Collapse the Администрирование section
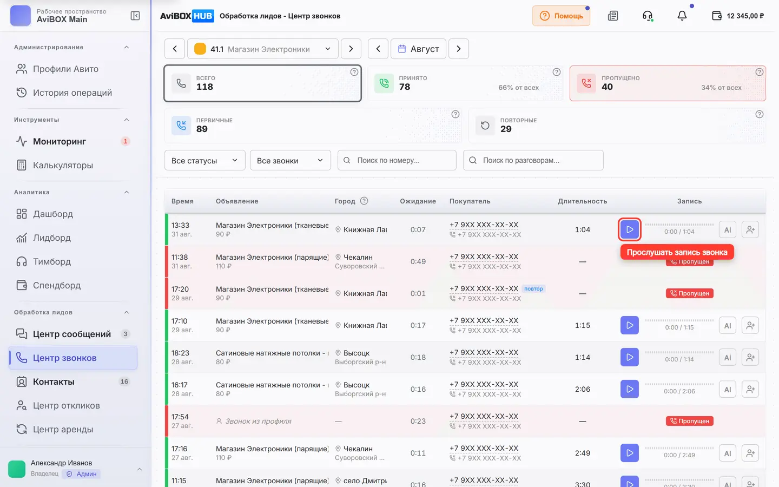779x487 pixels. click(127, 47)
